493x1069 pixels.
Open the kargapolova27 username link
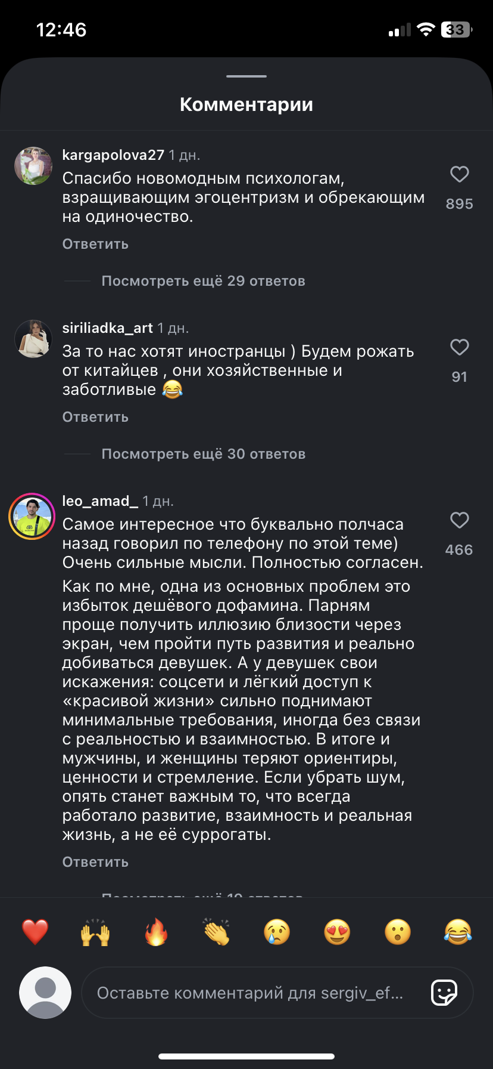[x=113, y=155]
